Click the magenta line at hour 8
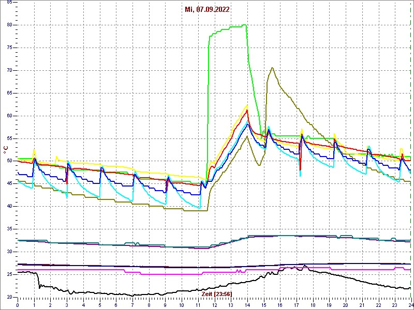 tap(149, 274)
